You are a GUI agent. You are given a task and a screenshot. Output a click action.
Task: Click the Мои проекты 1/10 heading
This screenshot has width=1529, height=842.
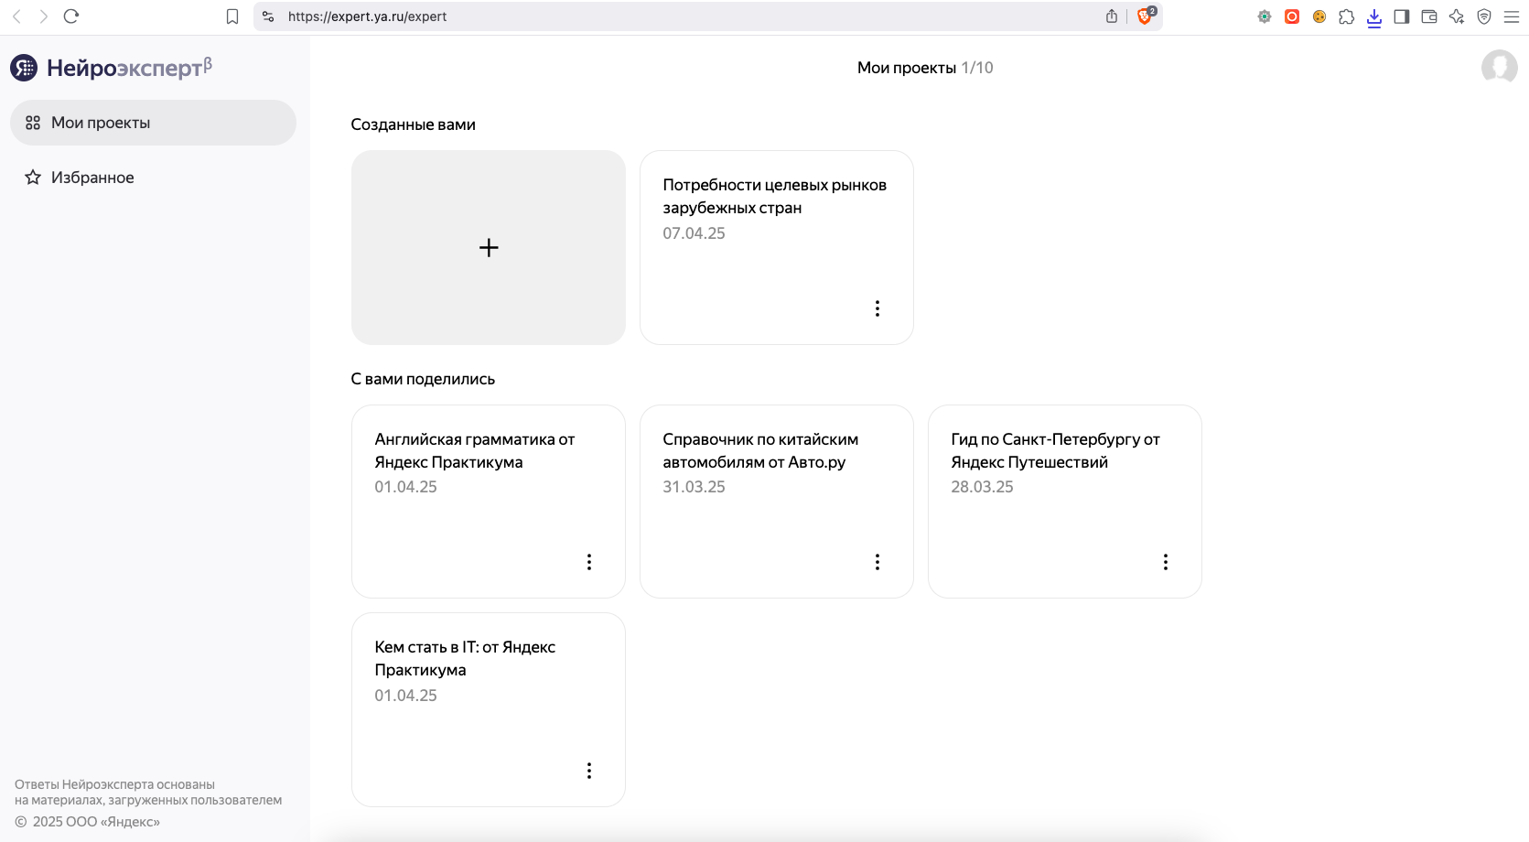(x=925, y=68)
